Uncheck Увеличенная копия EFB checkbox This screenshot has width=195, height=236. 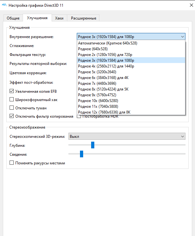coord(11,91)
